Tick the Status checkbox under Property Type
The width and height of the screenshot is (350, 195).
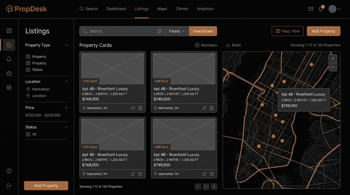tap(28, 70)
